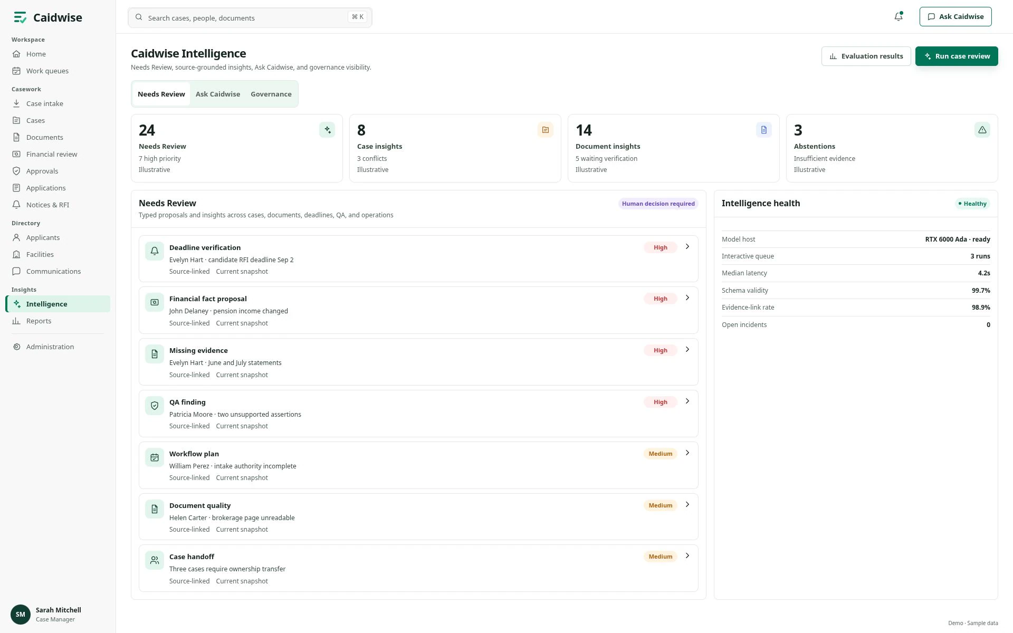Select the Needs Review tab

[161, 94]
